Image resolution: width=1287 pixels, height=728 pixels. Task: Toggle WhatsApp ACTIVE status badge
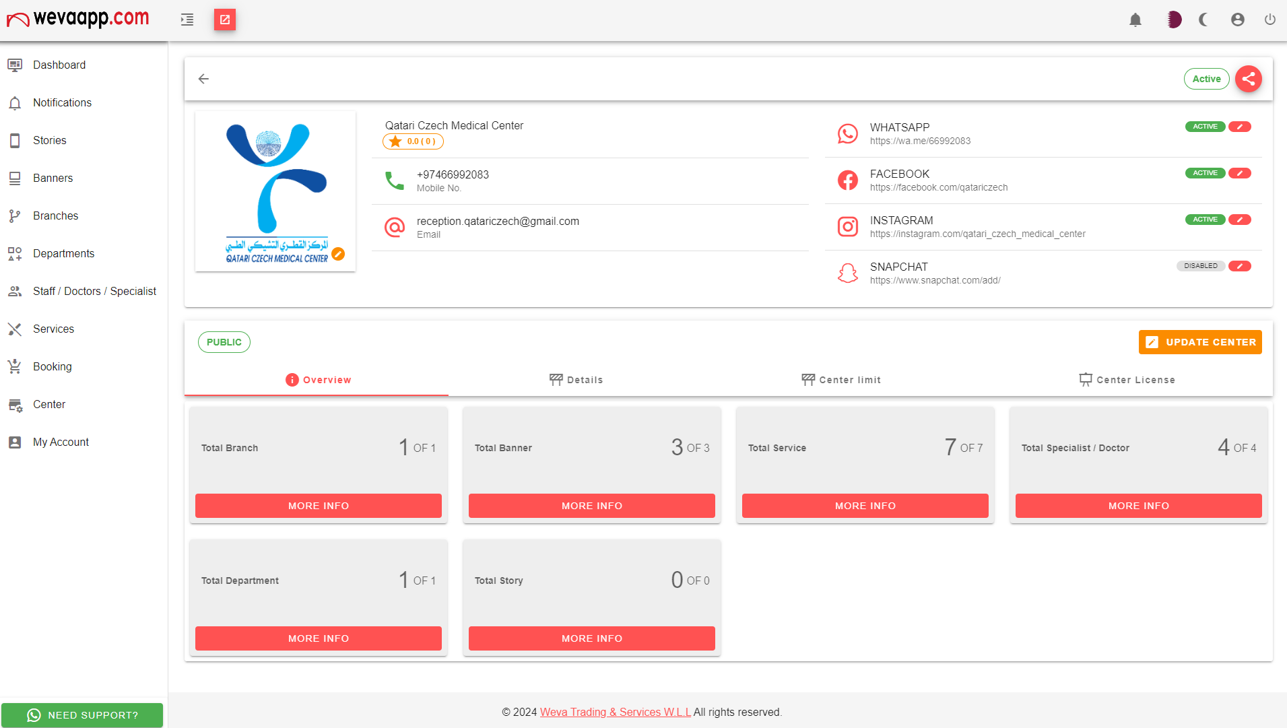pyautogui.click(x=1206, y=127)
